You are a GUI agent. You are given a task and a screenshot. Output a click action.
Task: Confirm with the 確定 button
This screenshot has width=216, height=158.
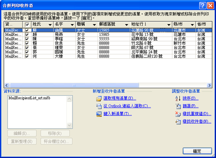197,151
